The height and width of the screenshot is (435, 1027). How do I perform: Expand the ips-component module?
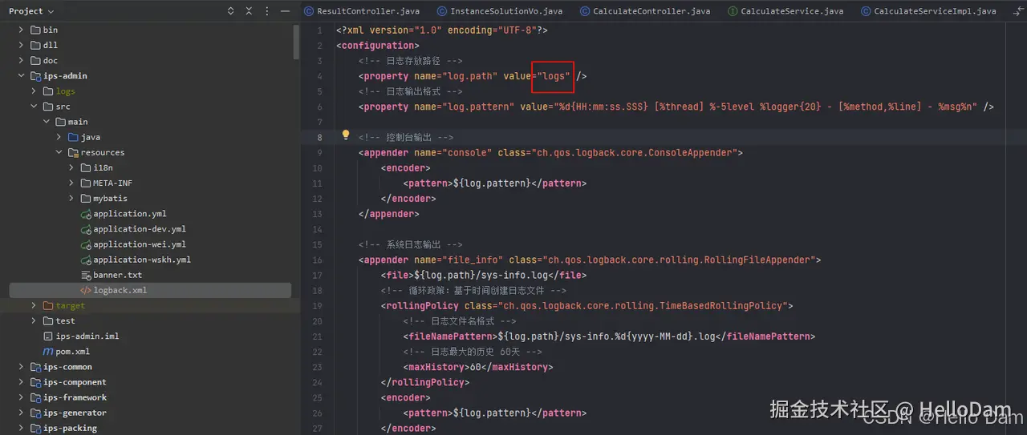22,382
